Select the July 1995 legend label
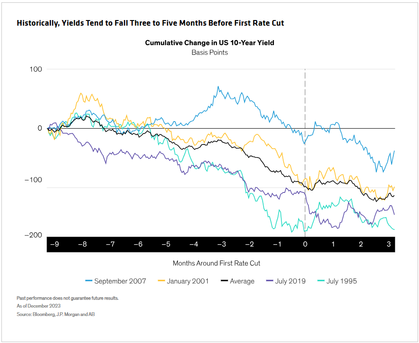Image resolution: width=419 pixels, height=343 pixels. coord(342,281)
